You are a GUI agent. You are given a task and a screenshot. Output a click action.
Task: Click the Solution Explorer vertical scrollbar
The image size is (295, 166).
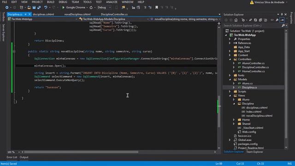point(286,85)
